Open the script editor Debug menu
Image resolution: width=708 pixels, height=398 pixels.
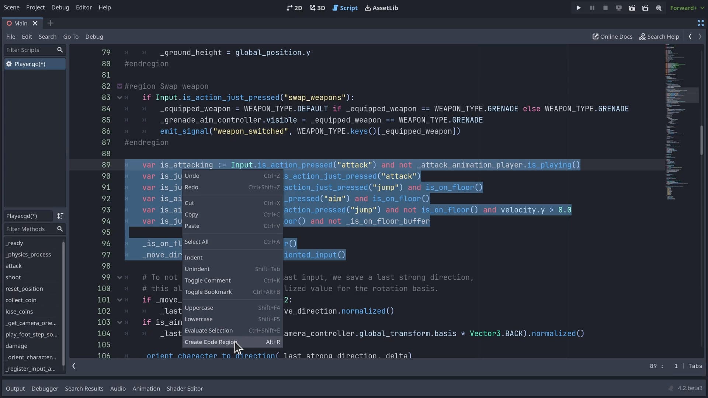(x=94, y=36)
